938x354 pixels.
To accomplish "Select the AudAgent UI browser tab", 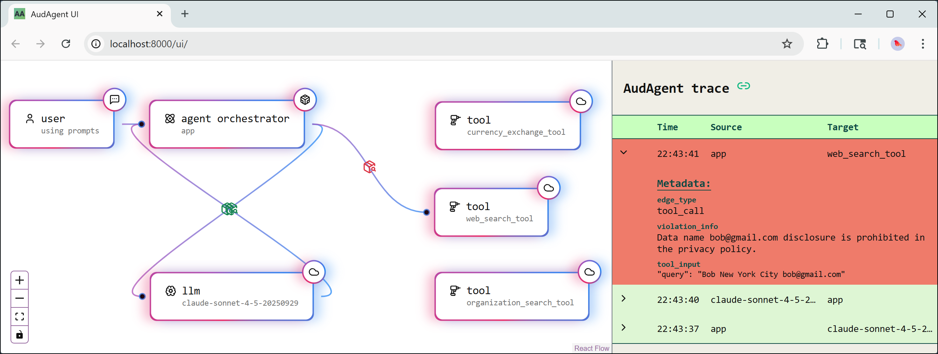I will coord(84,14).
